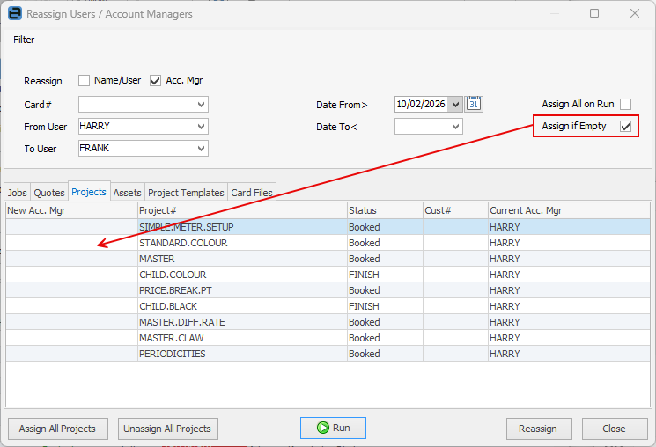
Task: Expand the Date To dropdown
Action: coord(455,127)
